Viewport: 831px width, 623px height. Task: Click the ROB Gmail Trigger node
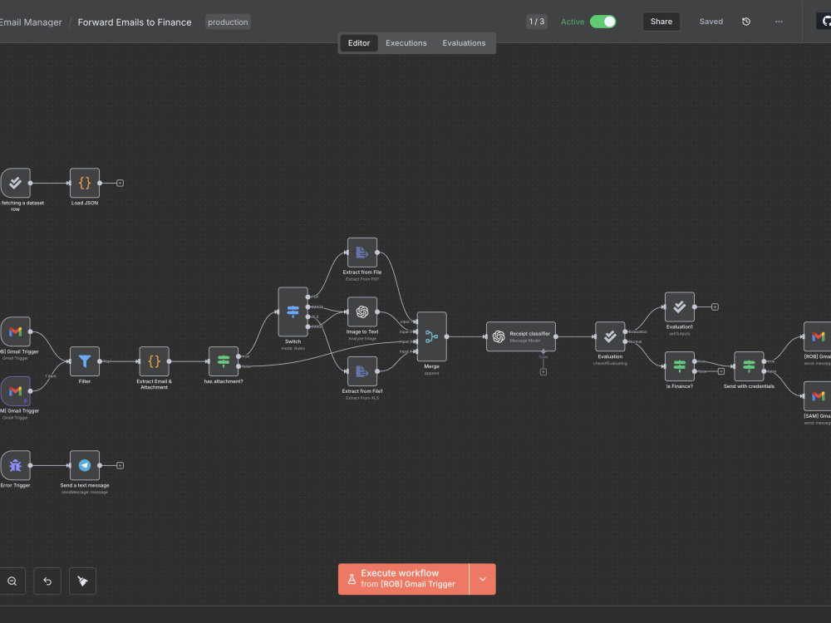click(15, 331)
